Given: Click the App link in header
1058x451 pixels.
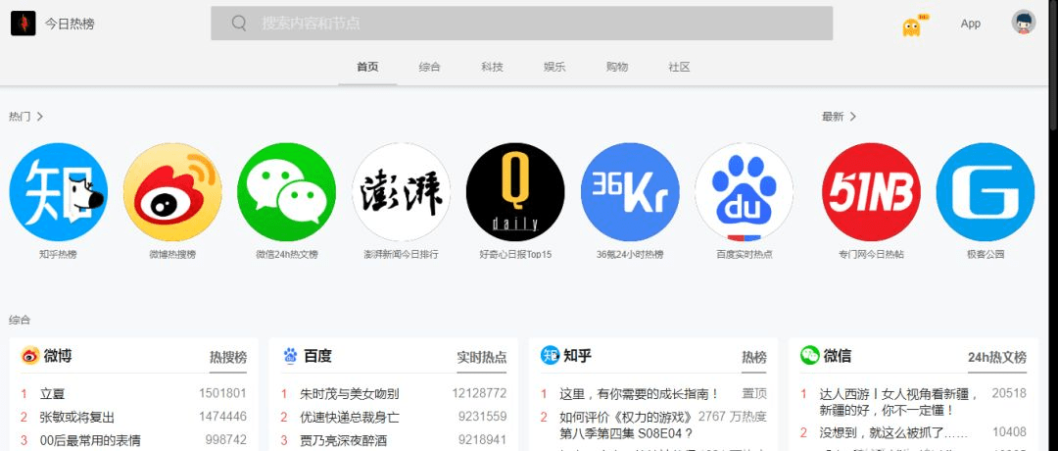Looking at the screenshot, I should [970, 24].
